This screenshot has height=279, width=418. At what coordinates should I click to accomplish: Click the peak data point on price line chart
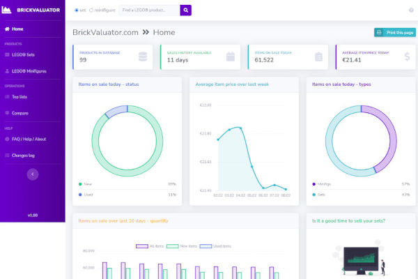click(240, 128)
